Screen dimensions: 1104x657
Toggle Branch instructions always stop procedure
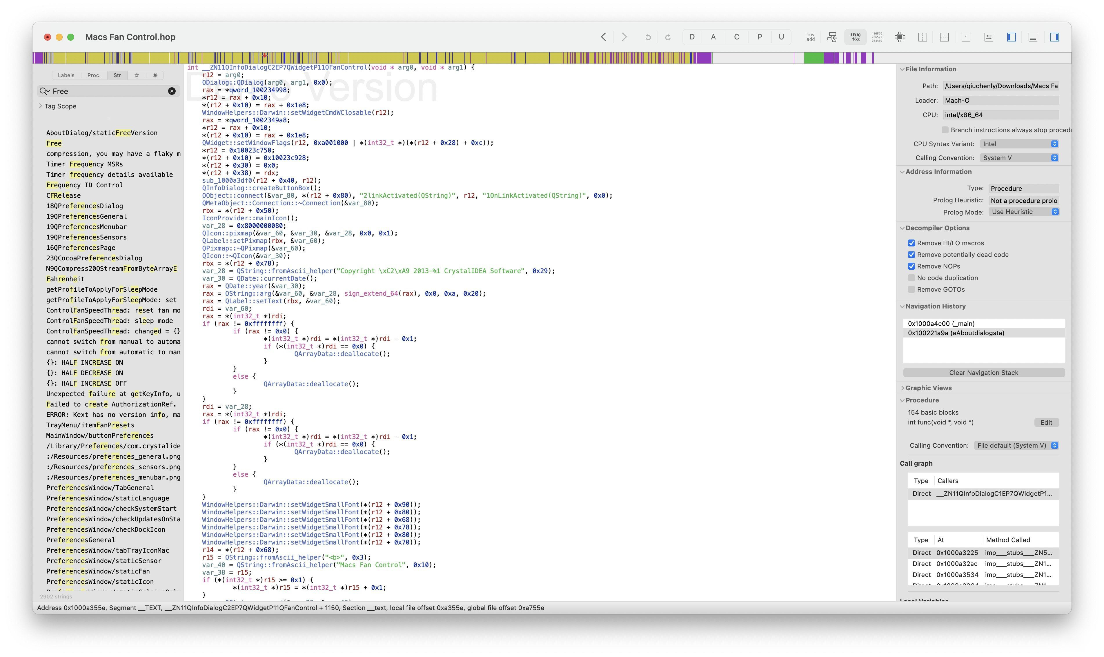click(x=945, y=130)
